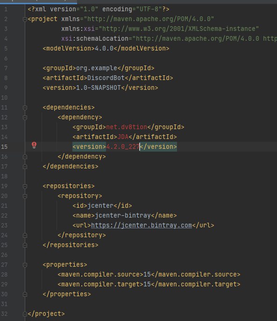The width and height of the screenshot is (277, 321).
Task: Collapse the project tag fold on line 2
Action: tap(25, 19)
